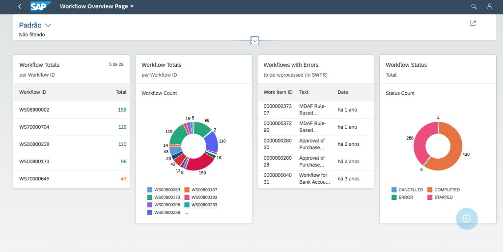The image size is (503, 252).
Task: Open the search icon in header
Action: 474,6
